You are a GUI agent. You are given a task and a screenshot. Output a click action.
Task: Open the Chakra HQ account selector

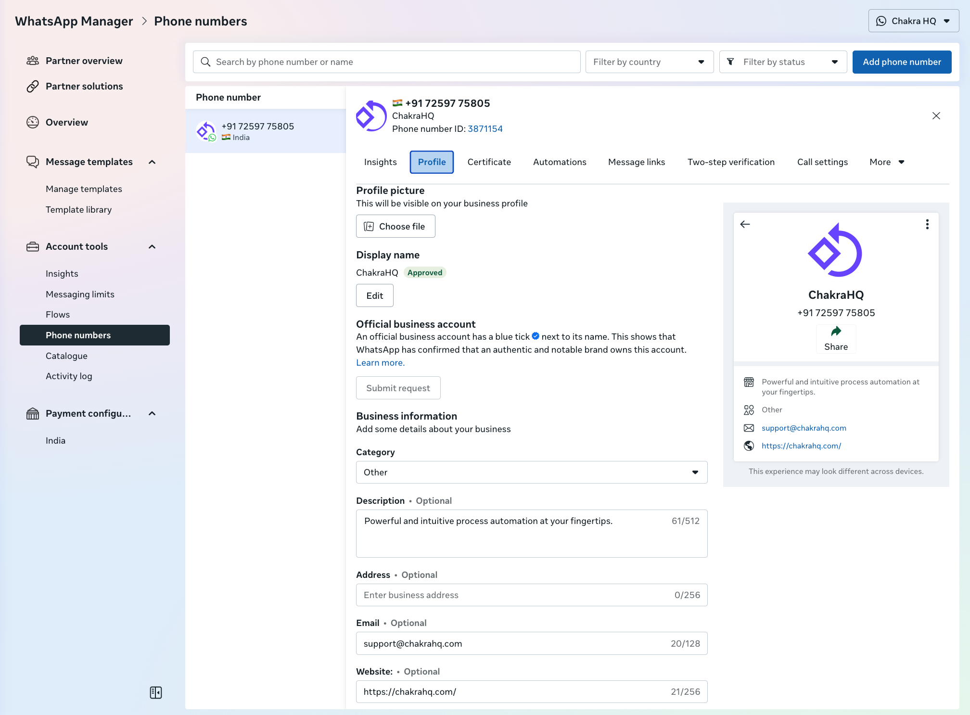[913, 21]
